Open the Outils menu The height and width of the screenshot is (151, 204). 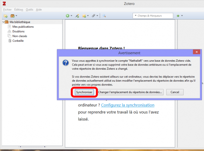pos(30,9)
